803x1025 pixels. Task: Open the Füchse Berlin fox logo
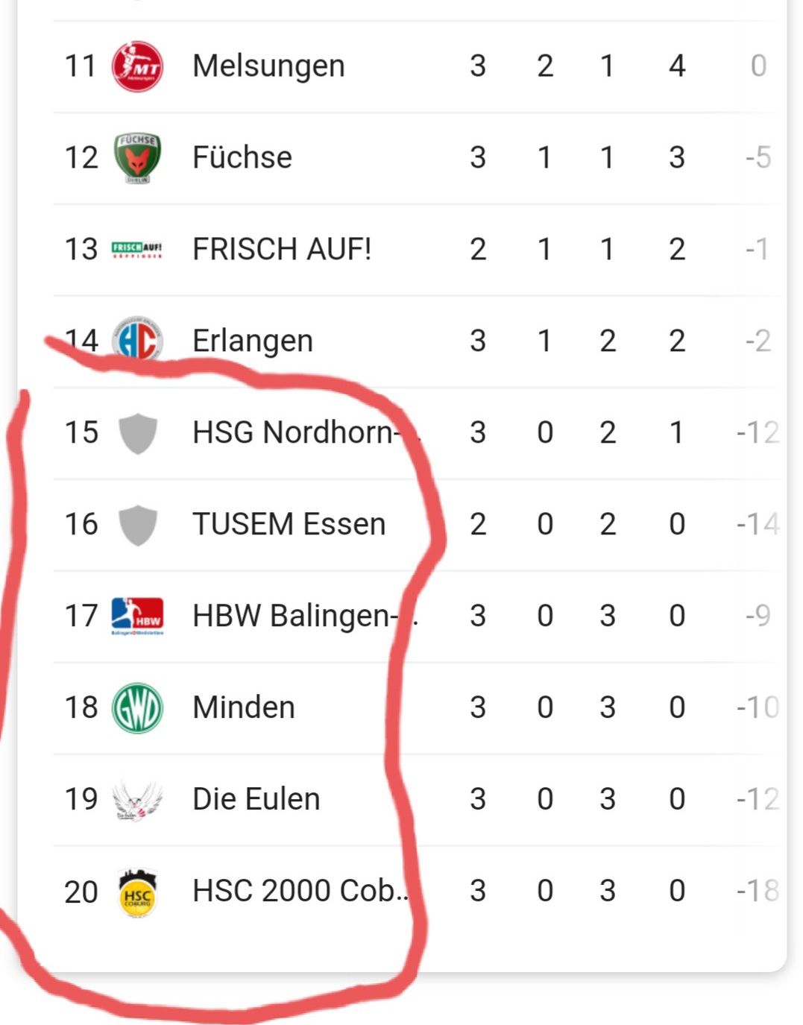tap(137, 158)
